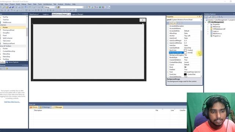Expand the Font property
235x132 pixels.
click(x=168, y=72)
